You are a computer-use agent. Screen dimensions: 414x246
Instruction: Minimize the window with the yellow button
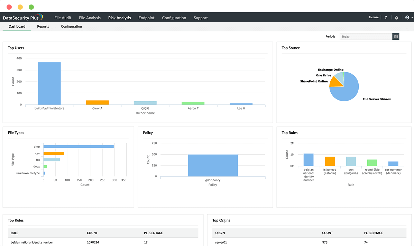[20, 7]
